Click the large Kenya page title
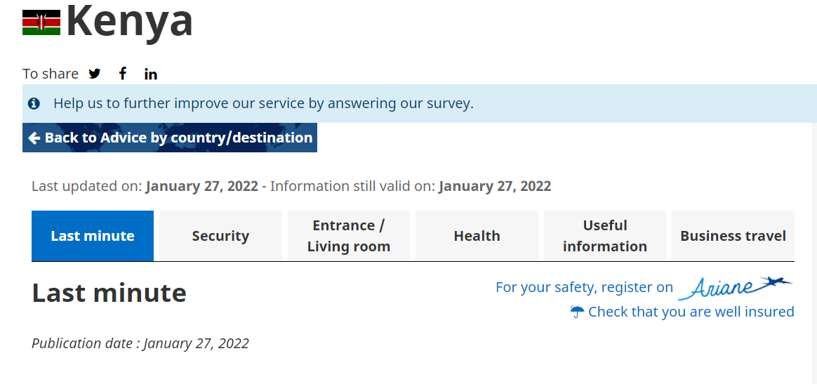This screenshot has width=817, height=384. (x=130, y=21)
